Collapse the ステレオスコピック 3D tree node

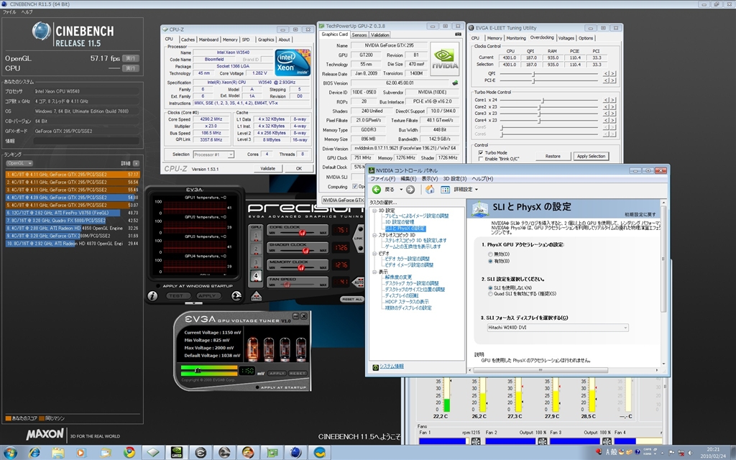[x=375, y=235]
